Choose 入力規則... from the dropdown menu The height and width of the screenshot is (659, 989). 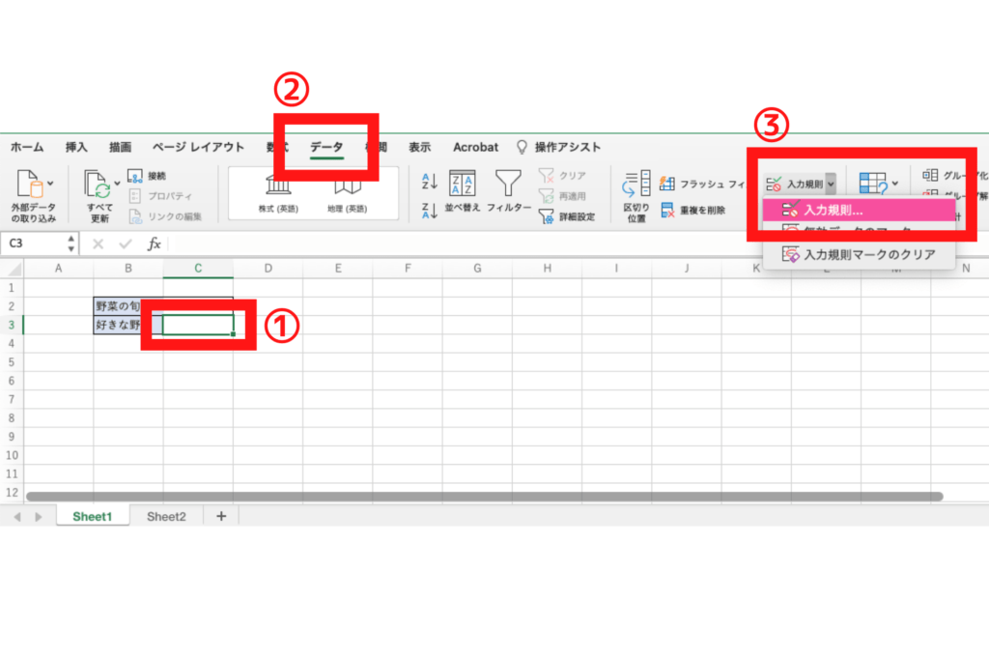(x=859, y=211)
